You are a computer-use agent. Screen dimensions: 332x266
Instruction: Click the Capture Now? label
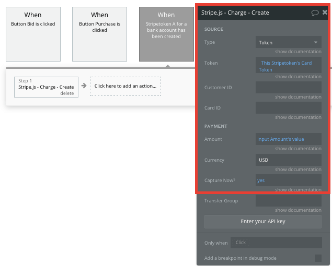point(220,180)
